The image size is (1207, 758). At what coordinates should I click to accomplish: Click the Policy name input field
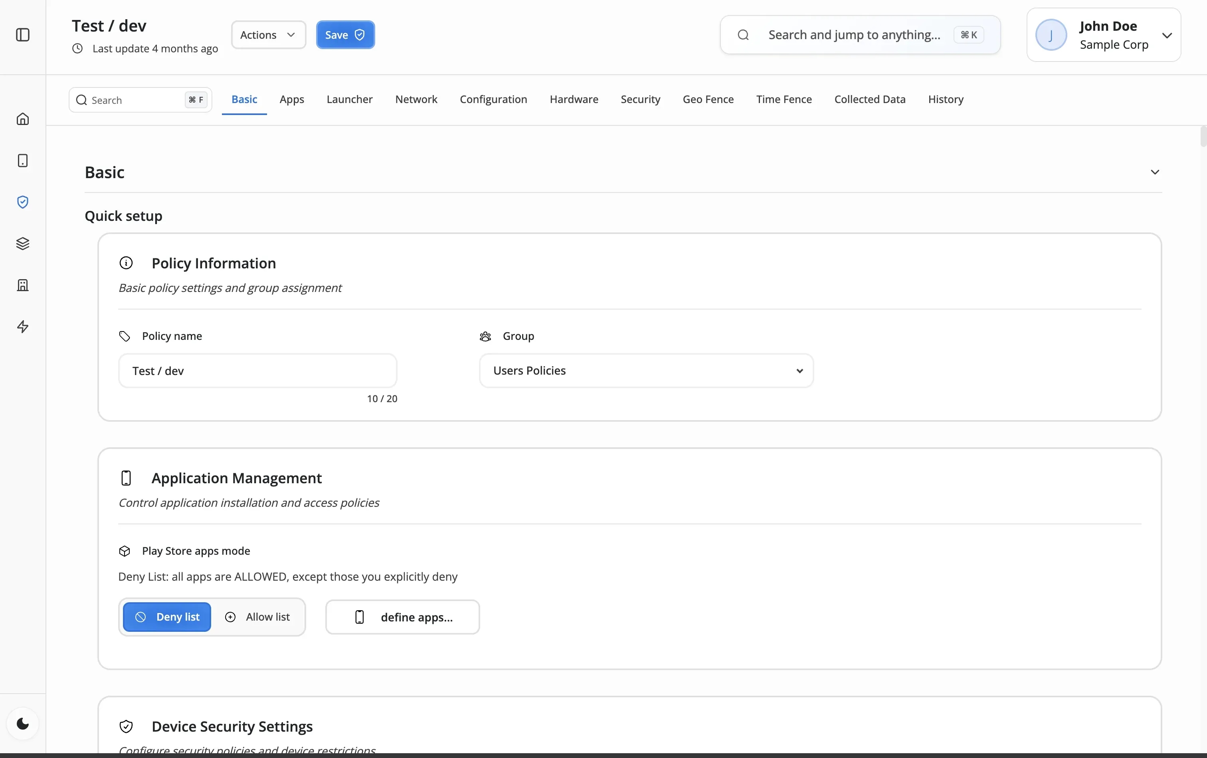pos(257,371)
